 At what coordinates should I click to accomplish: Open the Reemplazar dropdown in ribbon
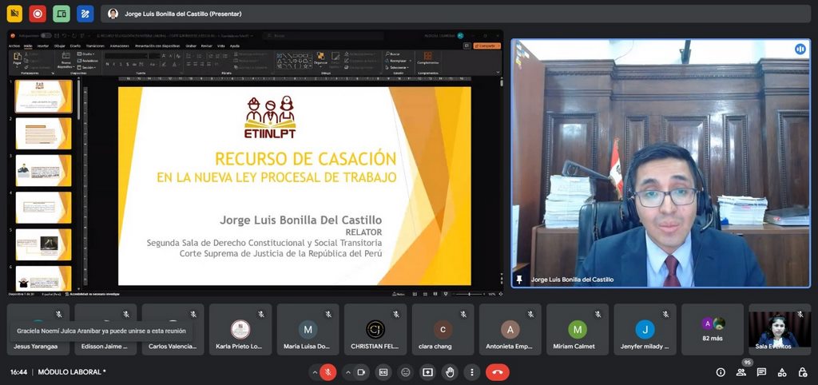(x=398, y=61)
